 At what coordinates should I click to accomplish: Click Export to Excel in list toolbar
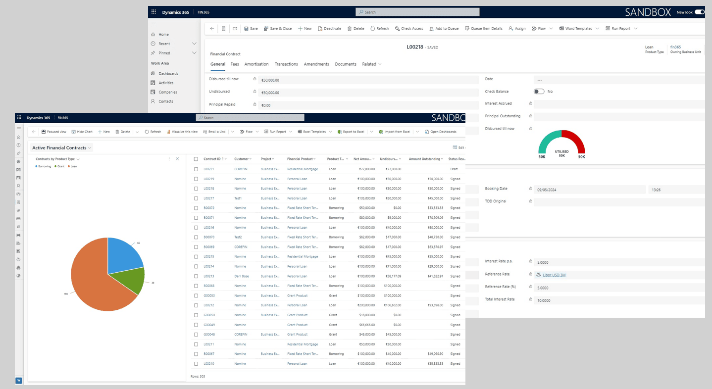pos(351,132)
